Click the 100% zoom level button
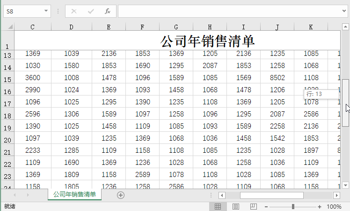Image resolution: width=350 pixels, height=211 pixels. (x=334, y=206)
